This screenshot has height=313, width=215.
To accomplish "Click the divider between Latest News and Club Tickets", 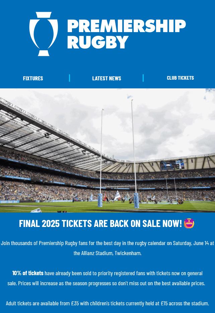I will click(x=143, y=78).
